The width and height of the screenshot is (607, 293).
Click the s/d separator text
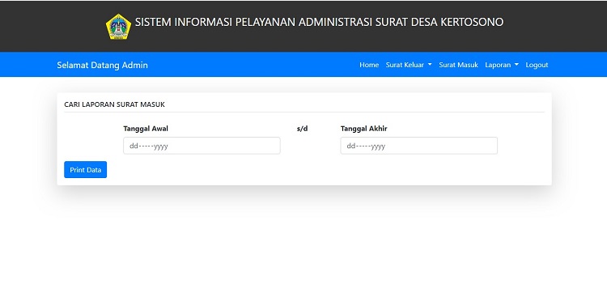[x=303, y=129]
